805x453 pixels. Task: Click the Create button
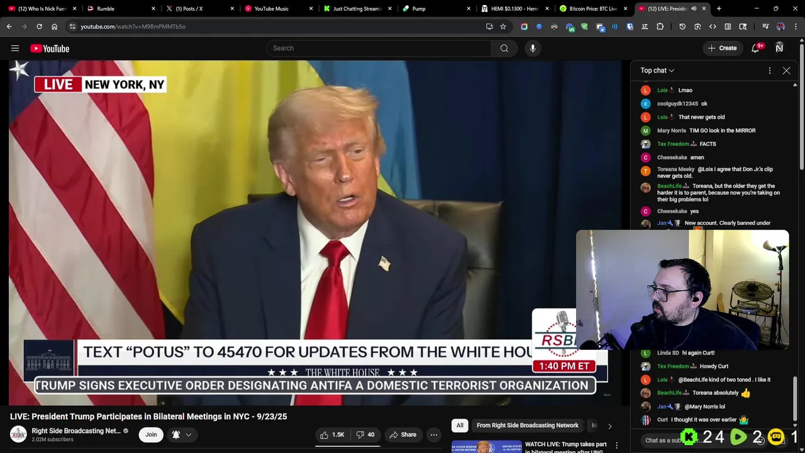point(722,48)
